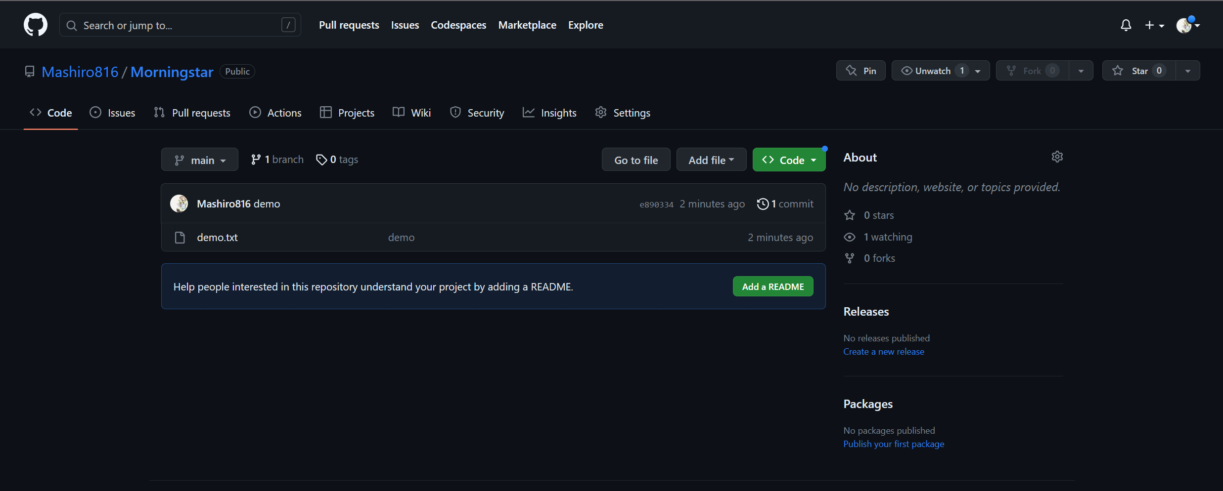The width and height of the screenshot is (1223, 491).
Task: Click the tag icon beside 0 tags
Action: pos(321,160)
